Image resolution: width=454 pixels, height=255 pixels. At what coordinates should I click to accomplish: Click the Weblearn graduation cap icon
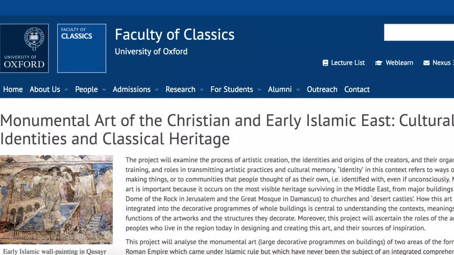point(379,63)
